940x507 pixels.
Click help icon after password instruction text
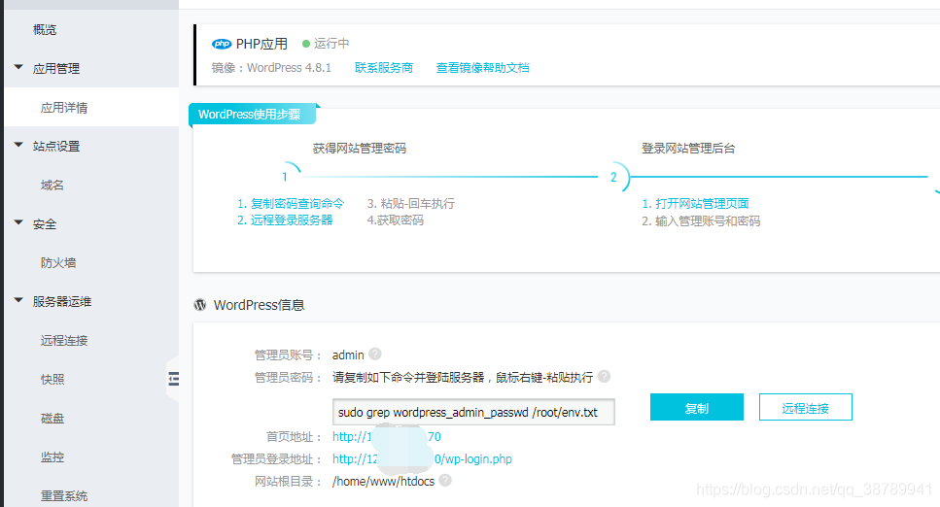pos(605,376)
